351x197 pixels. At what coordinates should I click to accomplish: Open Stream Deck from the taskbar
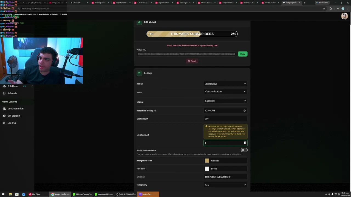click(148, 194)
